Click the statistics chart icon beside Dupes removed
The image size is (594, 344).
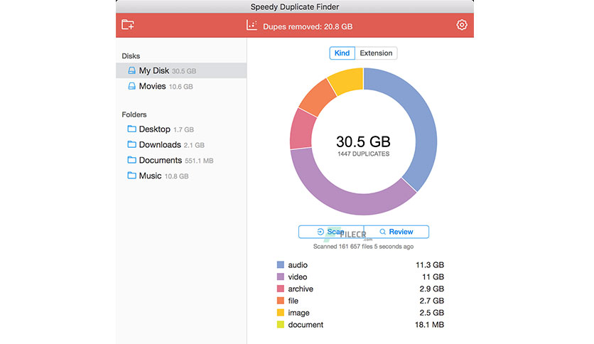tap(252, 26)
